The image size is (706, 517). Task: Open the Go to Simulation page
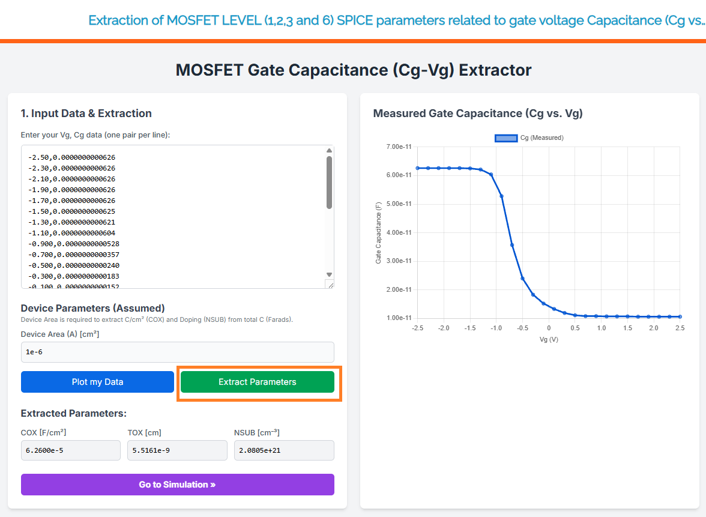pos(177,485)
